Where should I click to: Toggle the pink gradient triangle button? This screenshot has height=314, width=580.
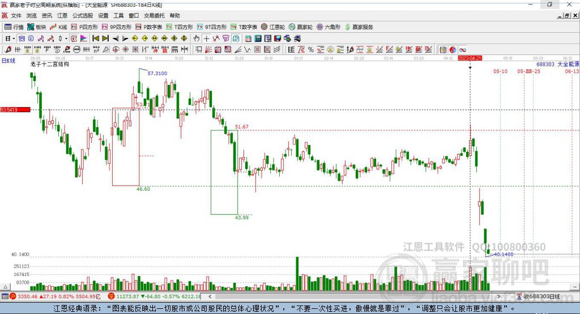pyautogui.click(x=84, y=39)
